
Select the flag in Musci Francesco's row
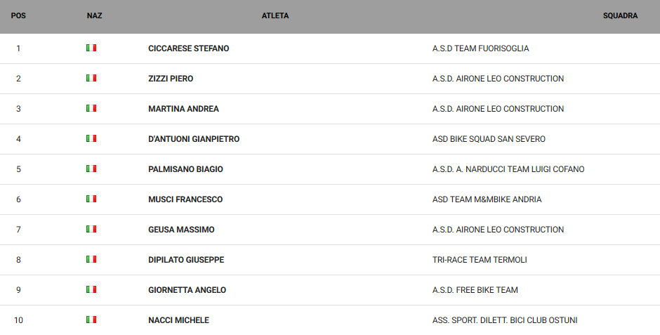tap(91, 199)
